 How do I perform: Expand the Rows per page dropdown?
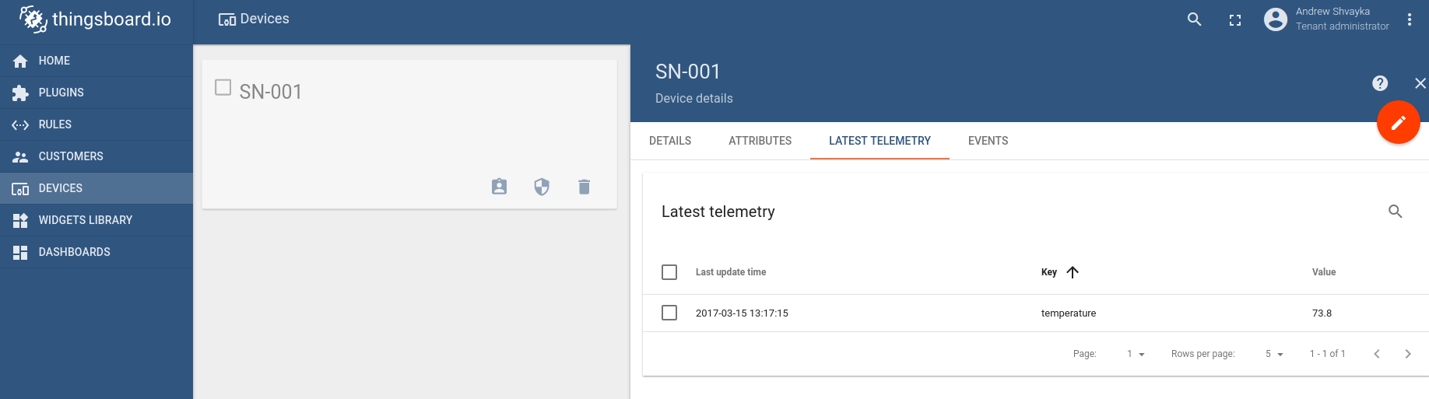pyautogui.click(x=1274, y=354)
